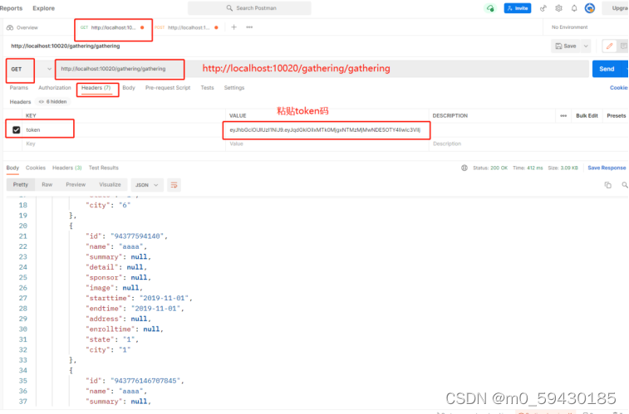Viewport: 629px width, 414px height.
Task: Open the Params tab
Action: 19,88
